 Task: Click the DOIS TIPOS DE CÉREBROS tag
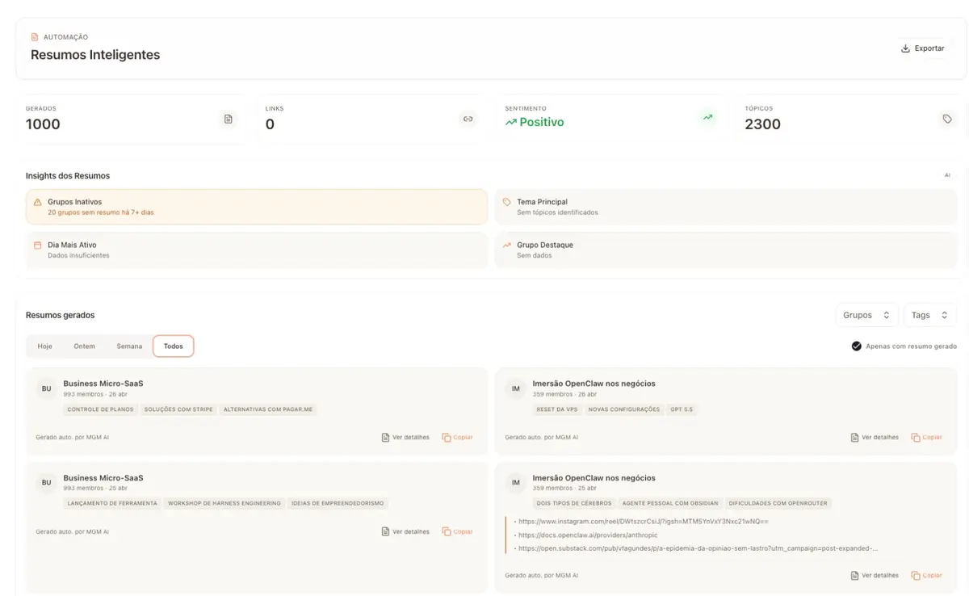pos(574,503)
